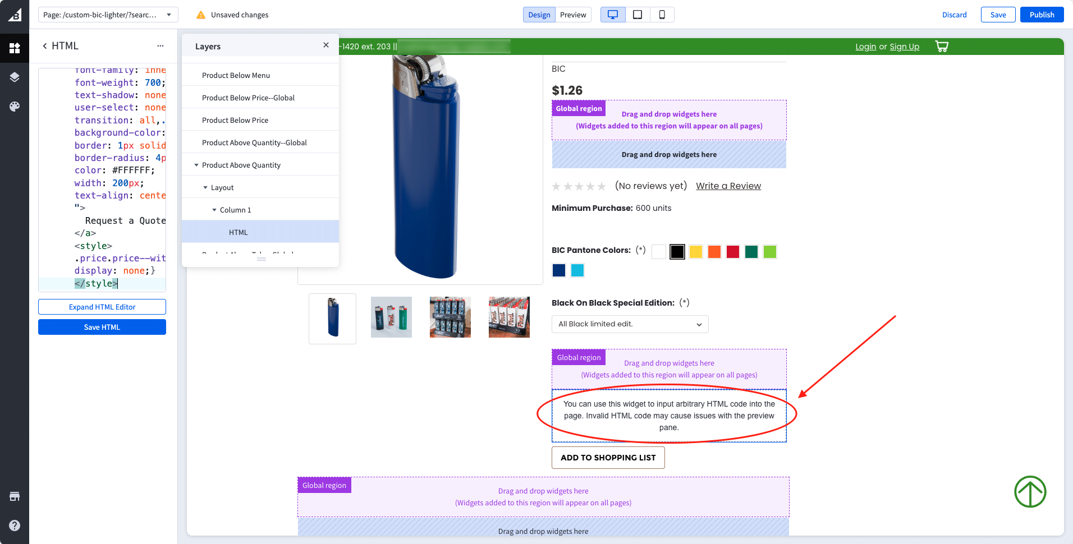Viewport: 1073px width, 544px height.
Task: Click the back arrow next to HTML
Action: tap(45, 46)
